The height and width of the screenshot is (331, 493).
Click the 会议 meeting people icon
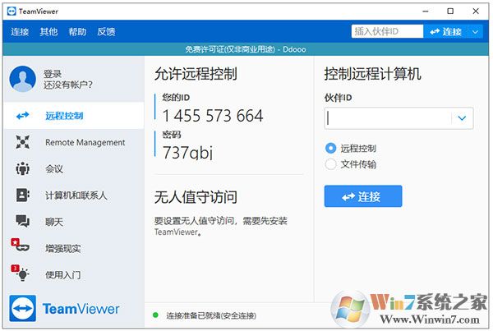[x=23, y=169]
